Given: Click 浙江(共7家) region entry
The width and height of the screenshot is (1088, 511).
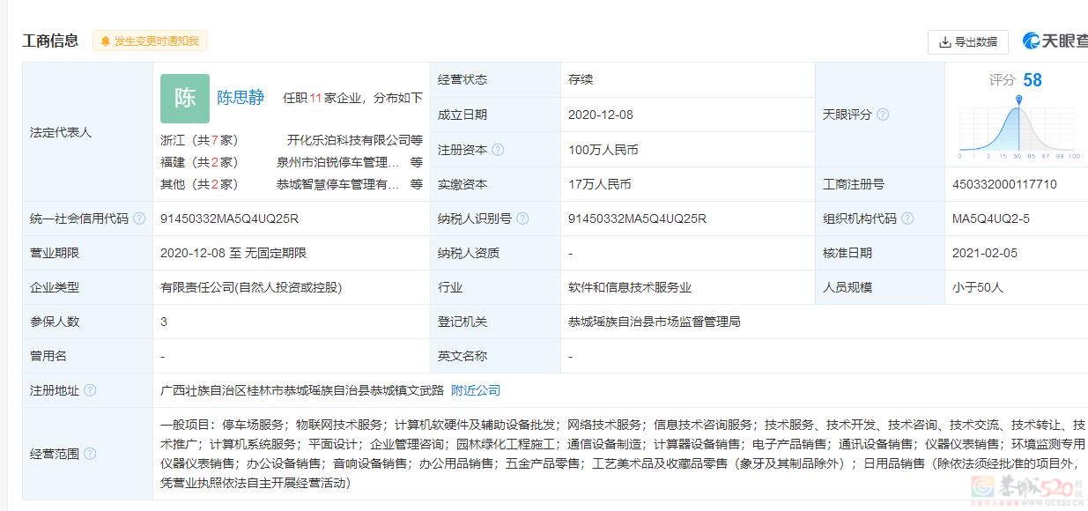Looking at the screenshot, I should tap(199, 140).
